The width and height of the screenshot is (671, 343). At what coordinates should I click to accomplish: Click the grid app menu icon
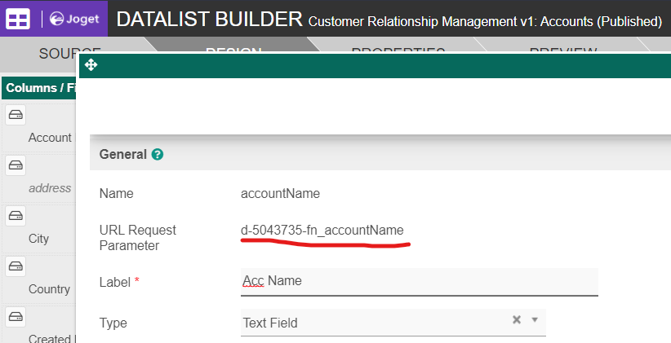[20, 18]
